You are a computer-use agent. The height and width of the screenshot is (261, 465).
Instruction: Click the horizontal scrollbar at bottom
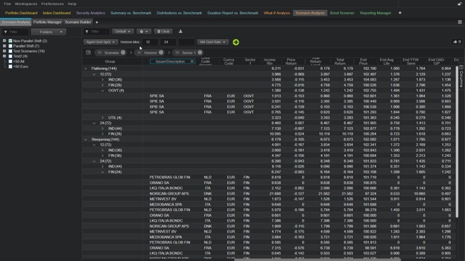coord(317,260)
